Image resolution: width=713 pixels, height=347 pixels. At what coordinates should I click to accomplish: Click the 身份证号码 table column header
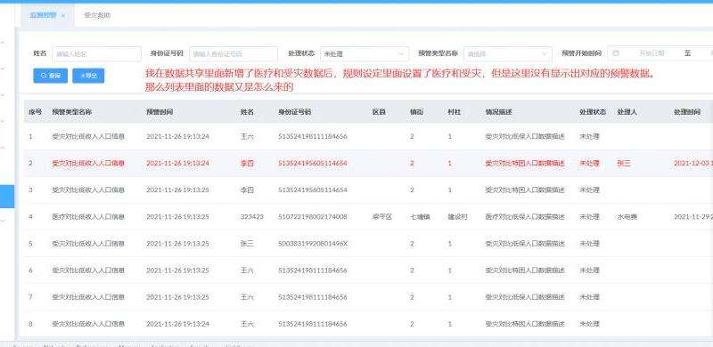pos(295,111)
